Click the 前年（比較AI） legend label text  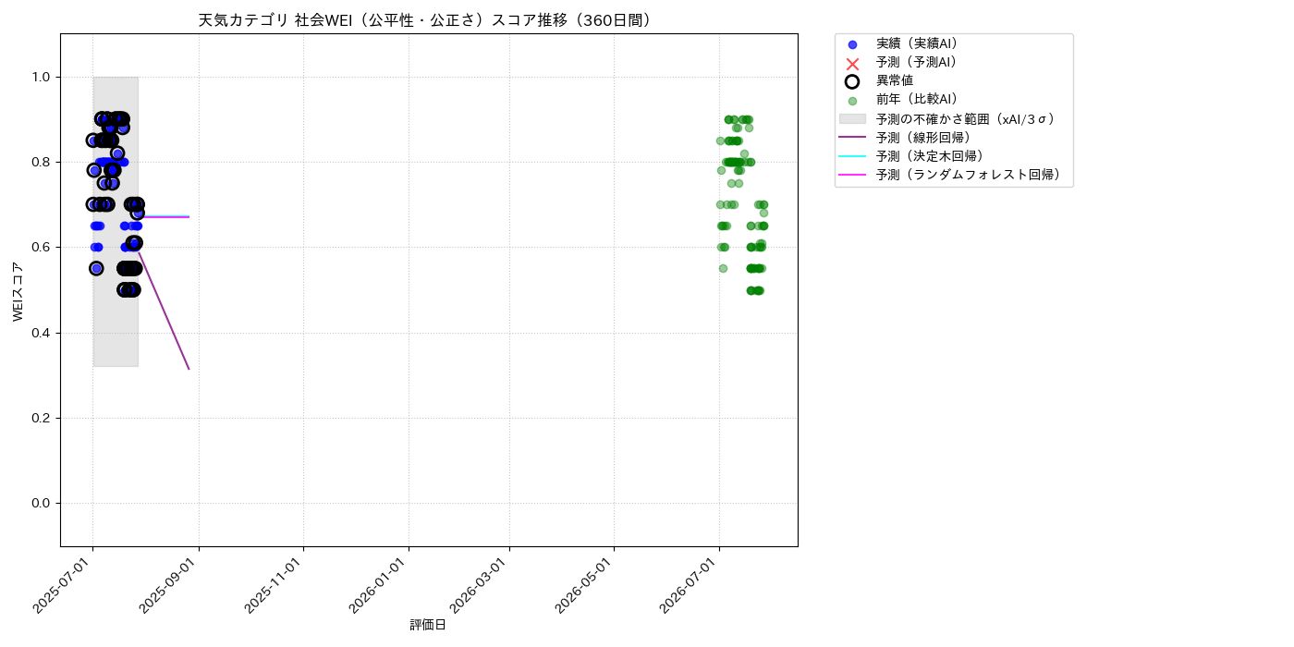[x=917, y=100]
